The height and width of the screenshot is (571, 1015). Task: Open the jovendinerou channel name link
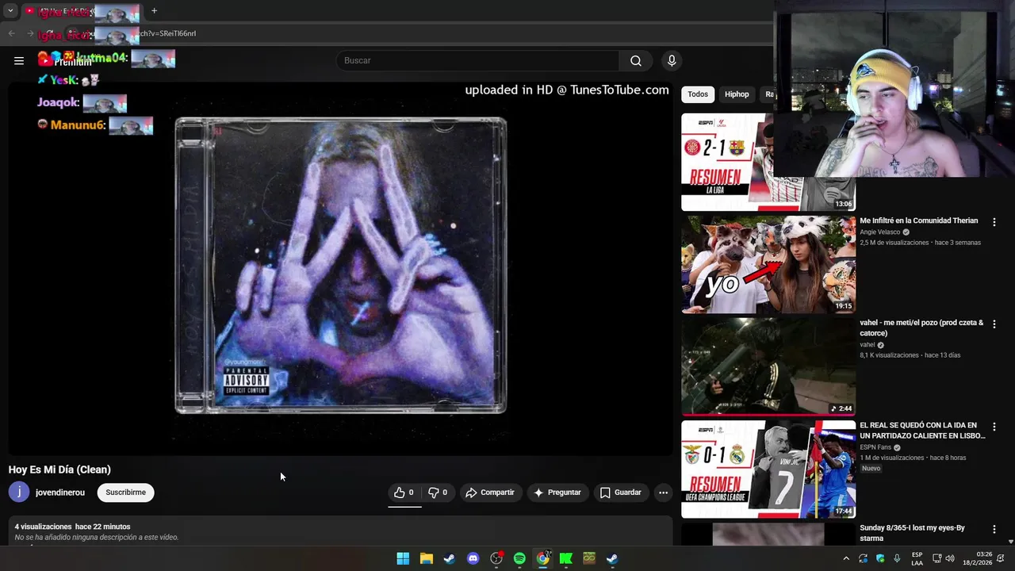point(60,492)
